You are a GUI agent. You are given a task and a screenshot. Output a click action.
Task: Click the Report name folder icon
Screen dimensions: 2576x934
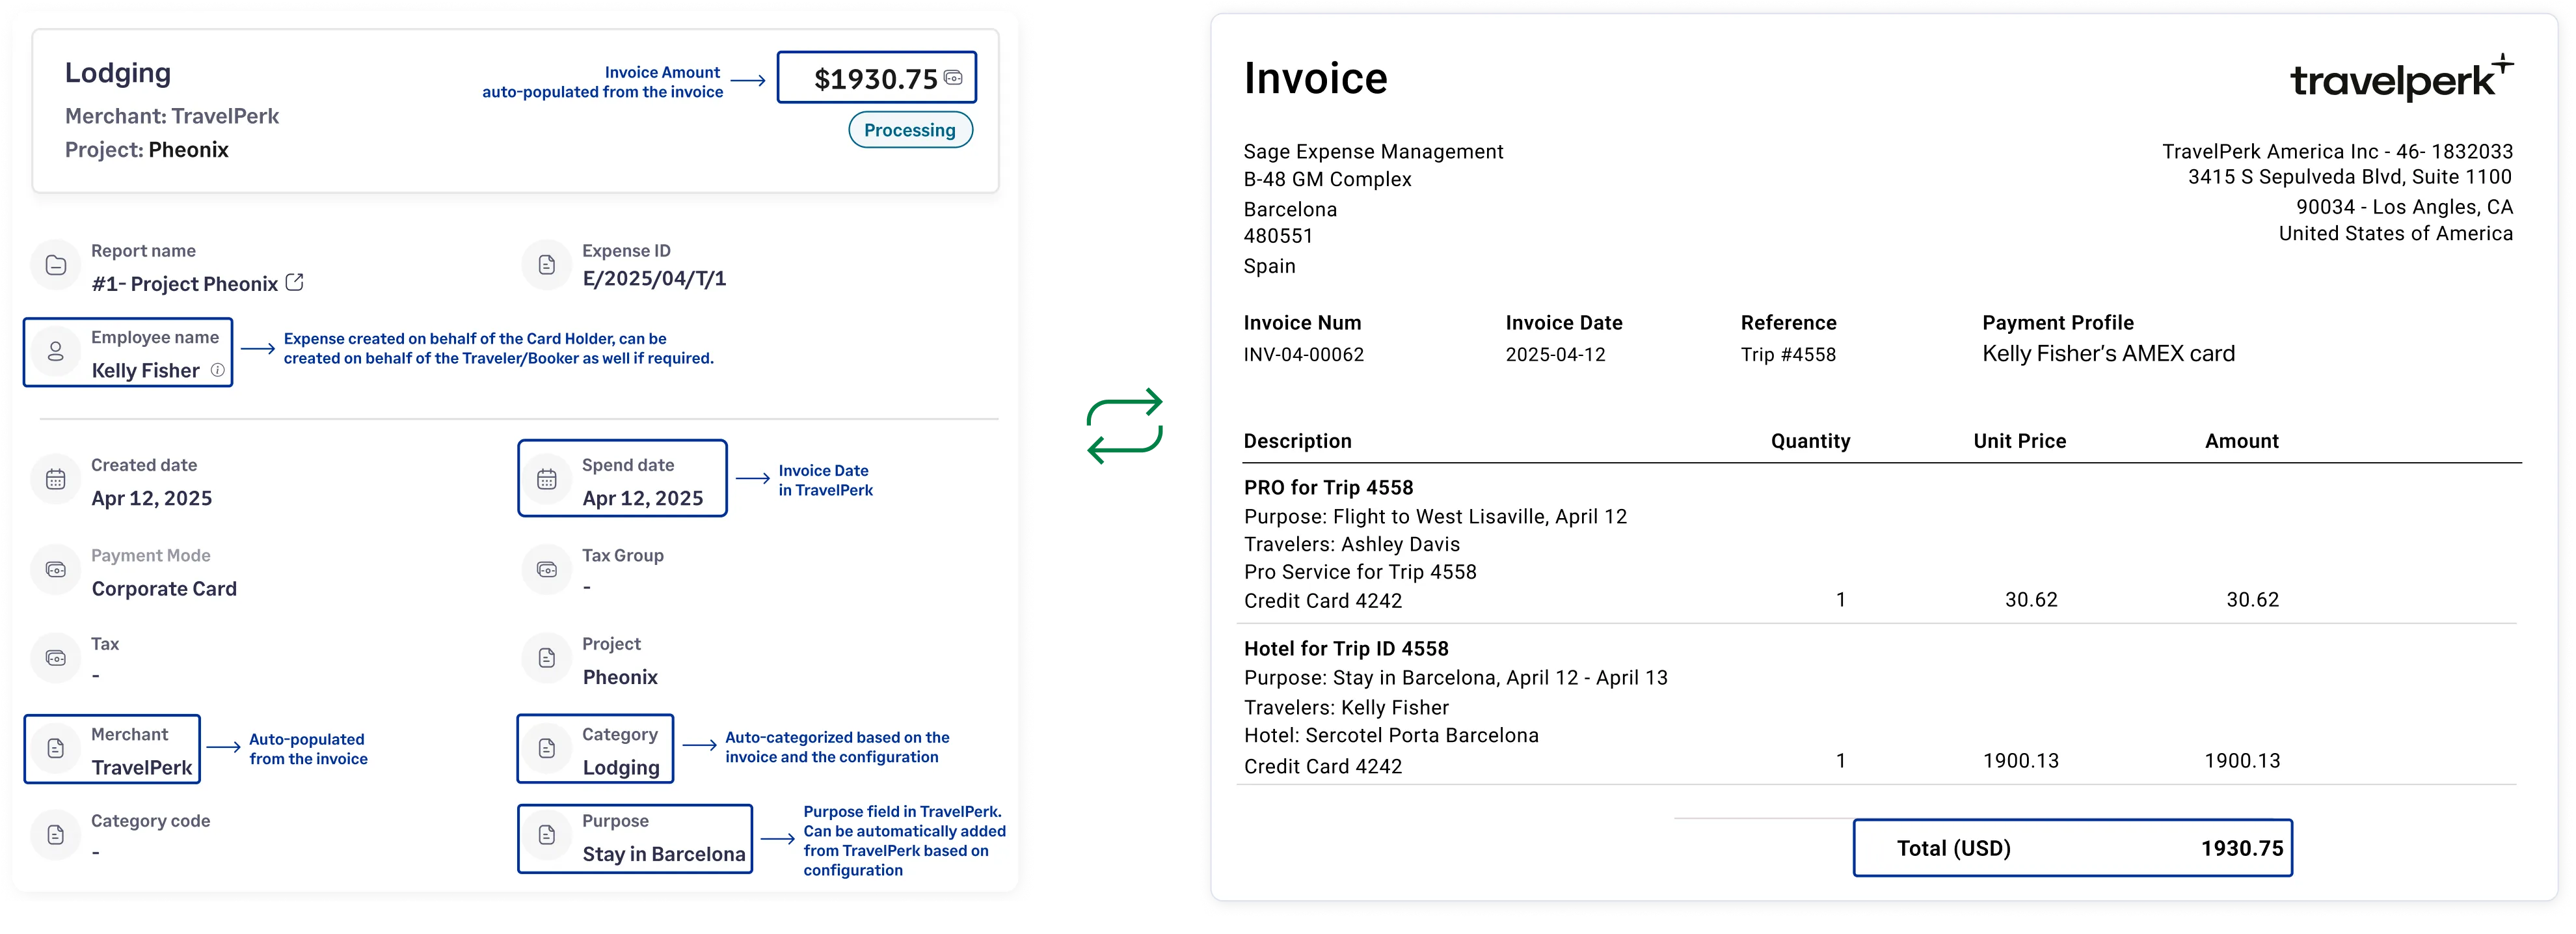coord(56,264)
